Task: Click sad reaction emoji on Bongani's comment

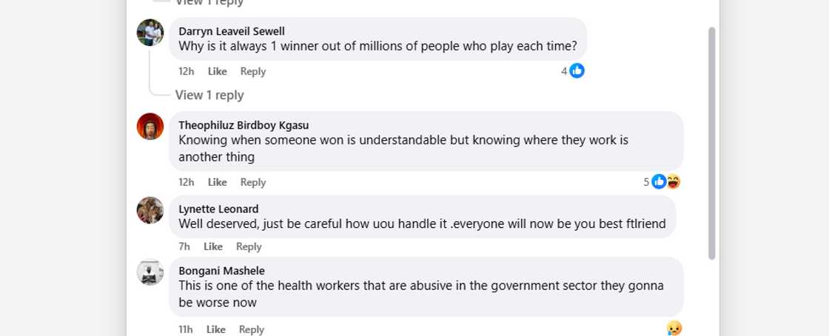Action: click(x=674, y=328)
